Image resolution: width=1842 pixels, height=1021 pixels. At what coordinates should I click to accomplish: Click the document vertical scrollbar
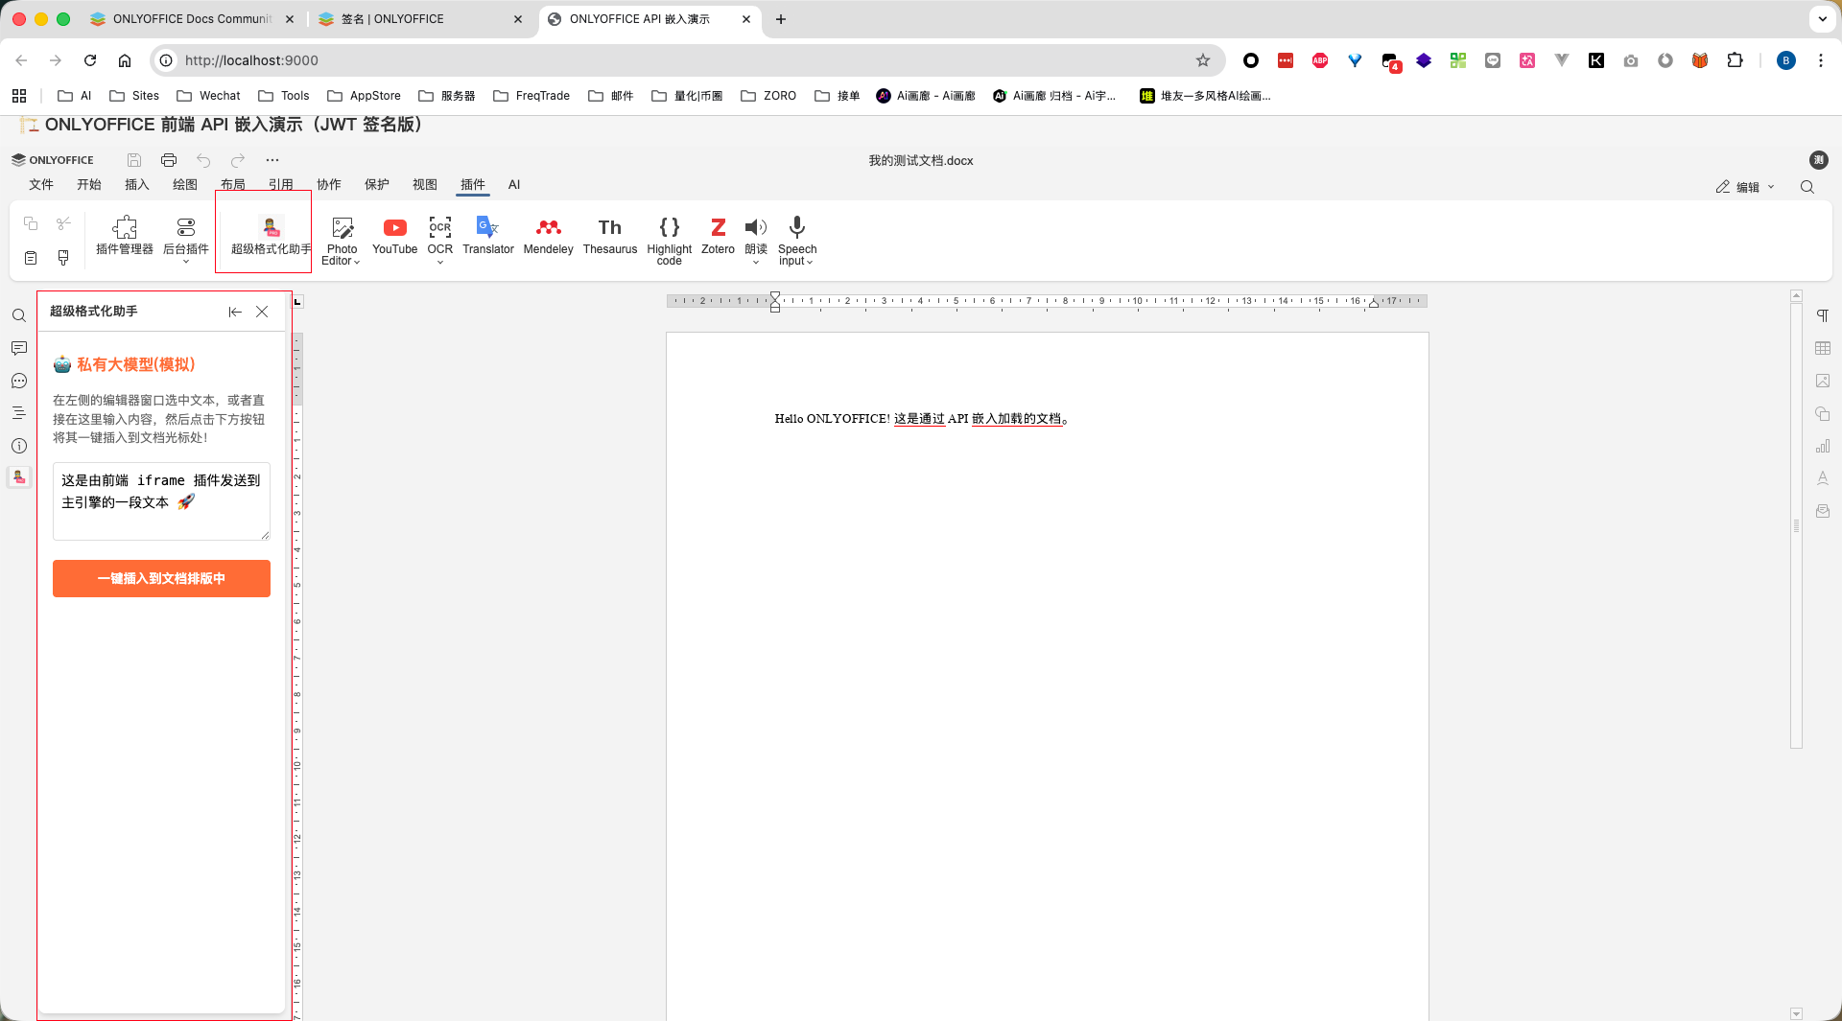point(1796,525)
